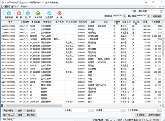Click the 查找 search button
Viewport: 165px width, 121px height.
coord(20,110)
